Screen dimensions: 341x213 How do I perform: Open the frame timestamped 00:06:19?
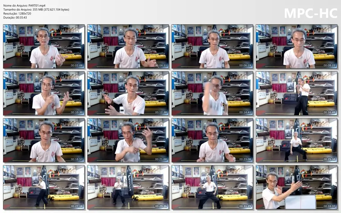[212, 47]
